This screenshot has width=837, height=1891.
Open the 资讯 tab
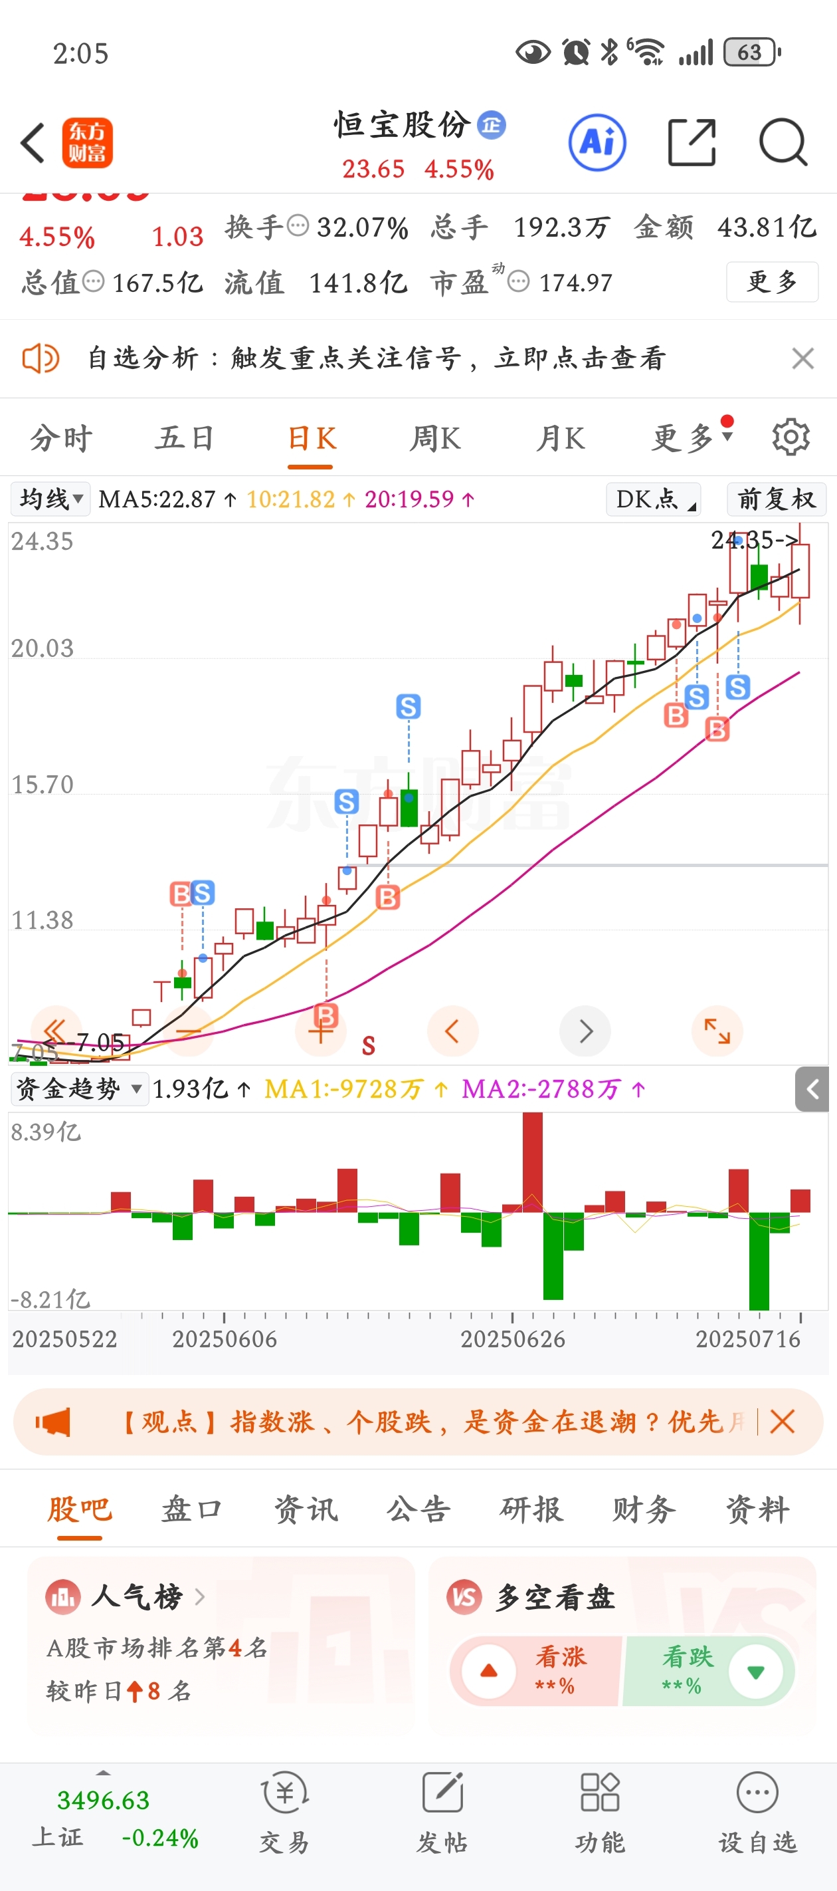coord(306,1510)
